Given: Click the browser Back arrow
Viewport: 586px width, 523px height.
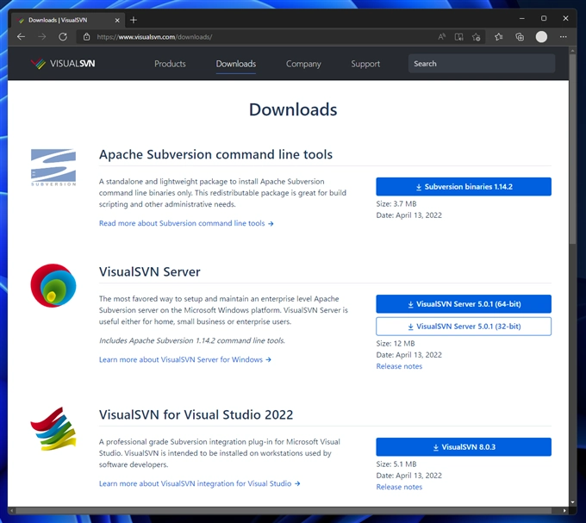Looking at the screenshot, I should 21,36.
